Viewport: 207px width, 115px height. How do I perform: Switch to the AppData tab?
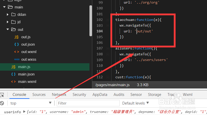coord(100,95)
